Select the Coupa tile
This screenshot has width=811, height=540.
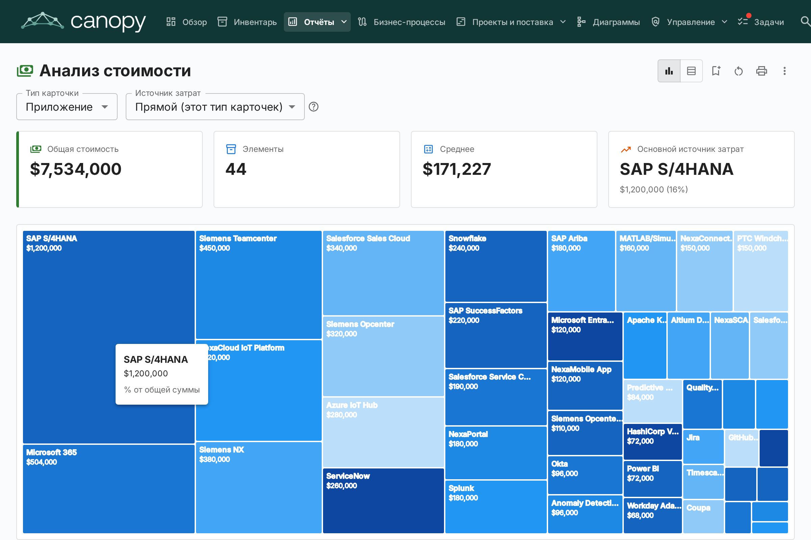(x=704, y=517)
